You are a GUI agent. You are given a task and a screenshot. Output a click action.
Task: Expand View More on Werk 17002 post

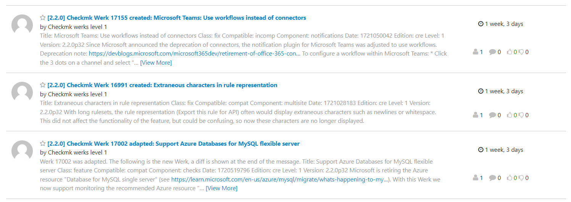click(221, 188)
